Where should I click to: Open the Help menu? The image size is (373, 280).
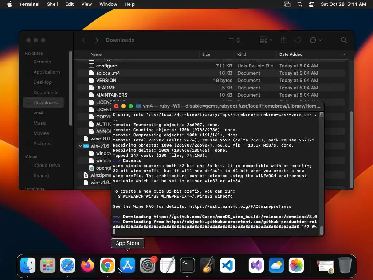[x=130, y=4]
